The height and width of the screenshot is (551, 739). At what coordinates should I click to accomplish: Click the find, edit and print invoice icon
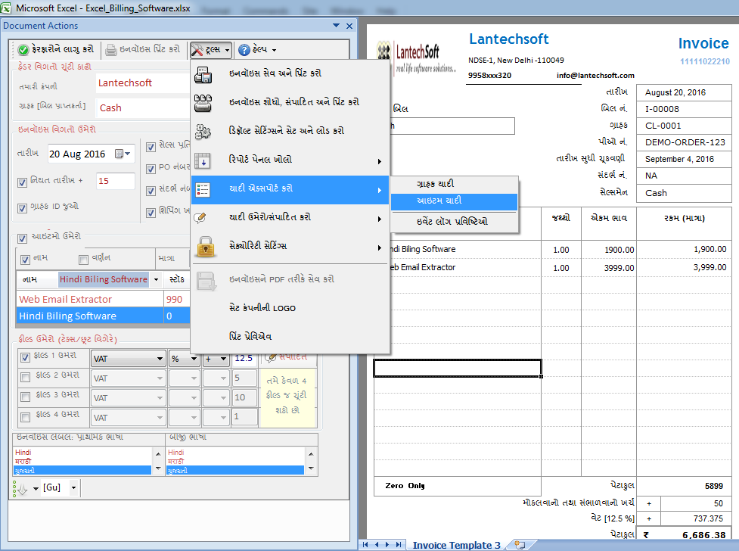[x=203, y=103]
